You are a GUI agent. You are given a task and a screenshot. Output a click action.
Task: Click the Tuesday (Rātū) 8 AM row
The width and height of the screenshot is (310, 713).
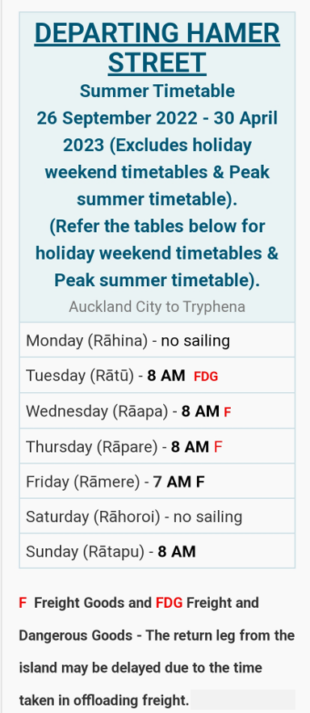157,375
